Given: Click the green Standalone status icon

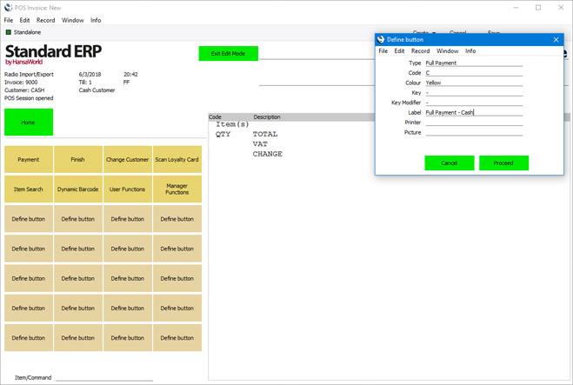Looking at the screenshot, I should (x=9, y=32).
